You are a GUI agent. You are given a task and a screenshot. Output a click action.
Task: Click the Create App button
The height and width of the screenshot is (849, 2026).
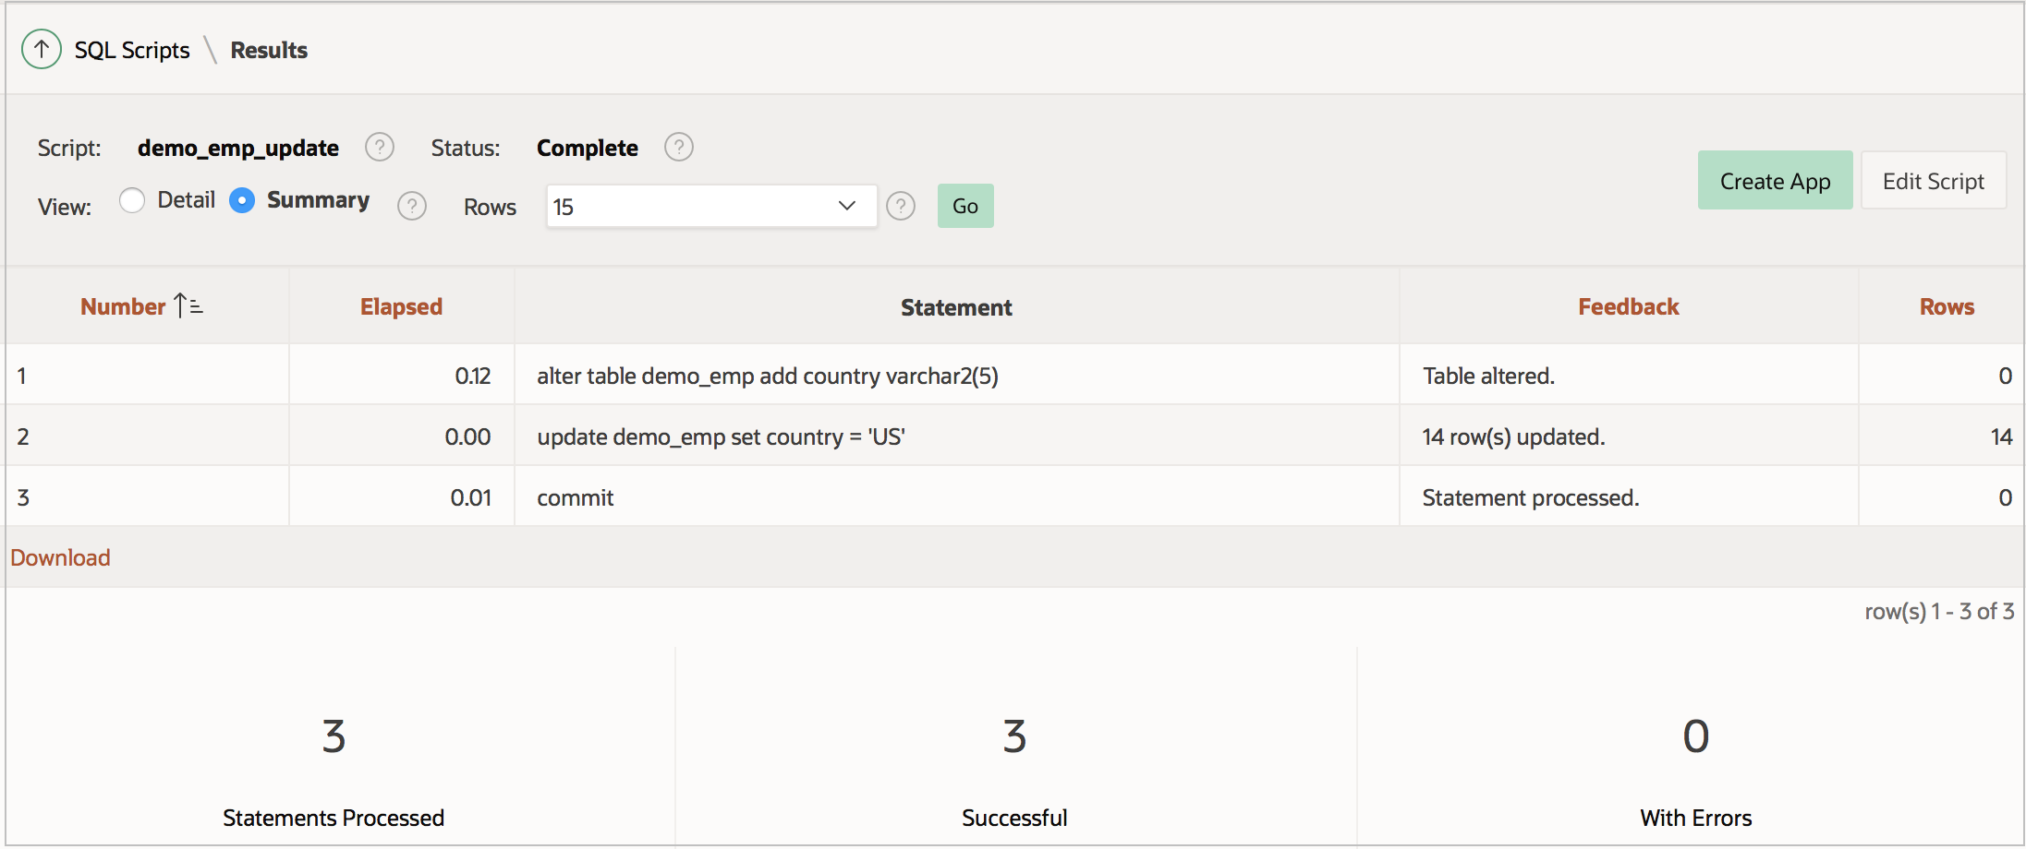1775,181
